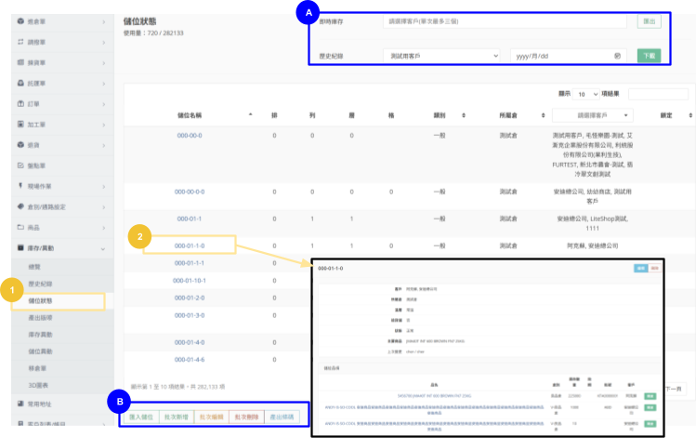Viewport: 696px width, 438px height.
Task: Expand the 訂單 sidebar chevron
Action: pos(103,104)
